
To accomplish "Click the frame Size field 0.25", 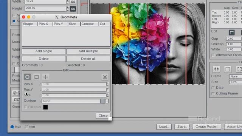I will (x=236, y=82).
